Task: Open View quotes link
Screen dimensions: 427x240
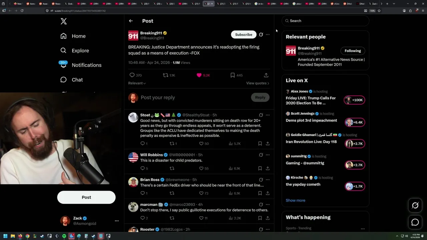Action: tap(258, 83)
